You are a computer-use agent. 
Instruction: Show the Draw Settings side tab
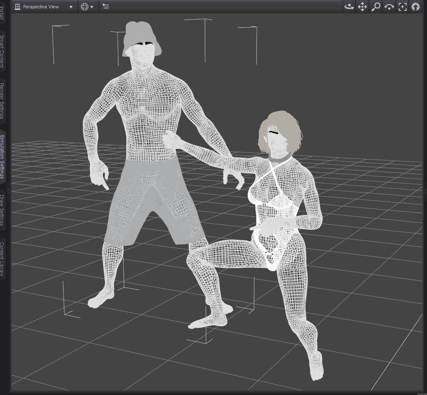pyautogui.click(x=2, y=210)
